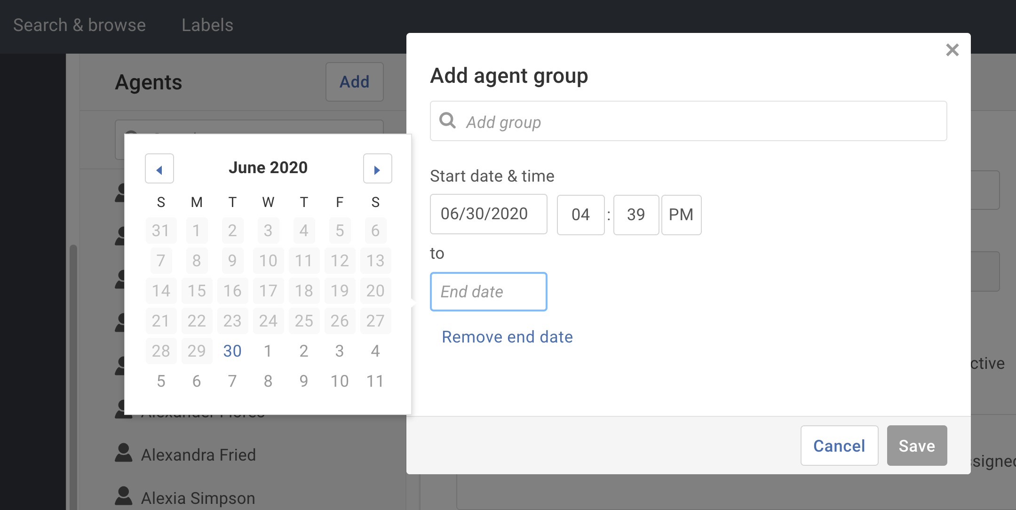Viewport: 1016px width, 510px height.
Task: Click the start date field showing 06/30/2020
Action: (x=488, y=214)
